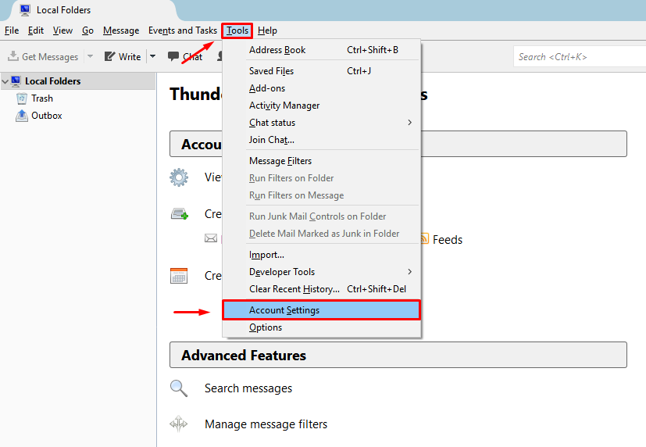
Task: Click the email envelope icon
Action: pyautogui.click(x=211, y=238)
